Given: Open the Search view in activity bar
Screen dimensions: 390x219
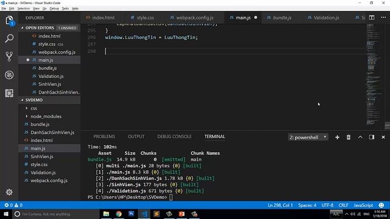Looking at the screenshot, I should click(9, 38).
